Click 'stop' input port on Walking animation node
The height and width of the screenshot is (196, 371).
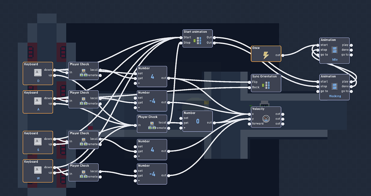pyautogui.click(x=318, y=86)
